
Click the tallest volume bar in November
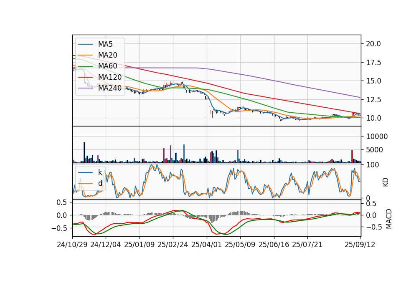(x=84, y=152)
